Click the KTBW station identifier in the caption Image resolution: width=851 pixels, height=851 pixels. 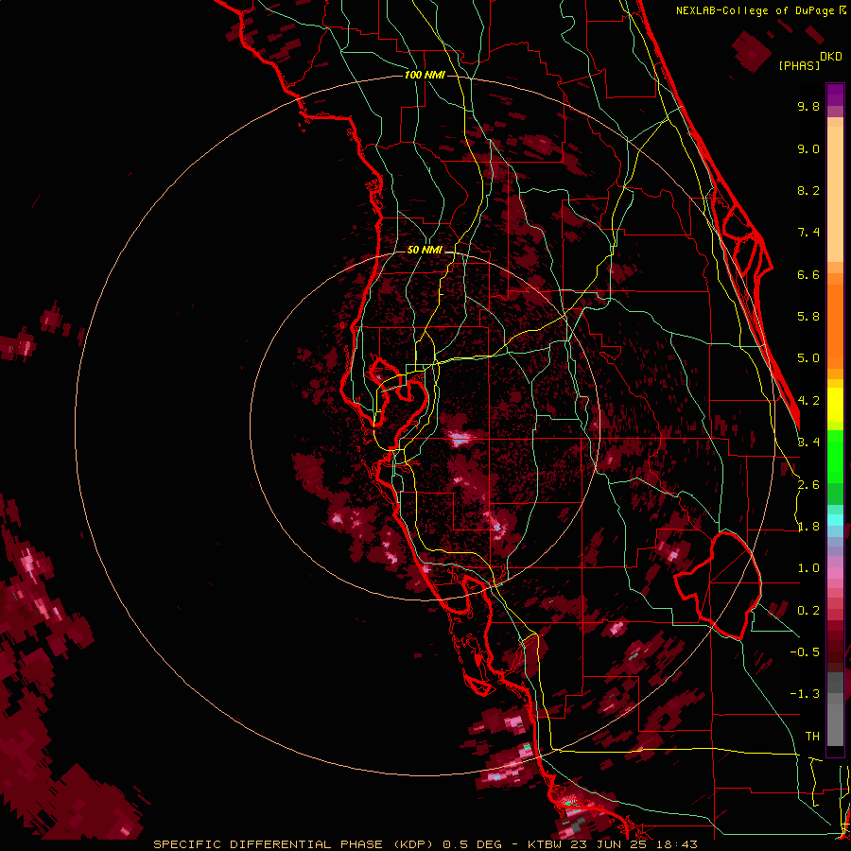[x=543, y=844]
